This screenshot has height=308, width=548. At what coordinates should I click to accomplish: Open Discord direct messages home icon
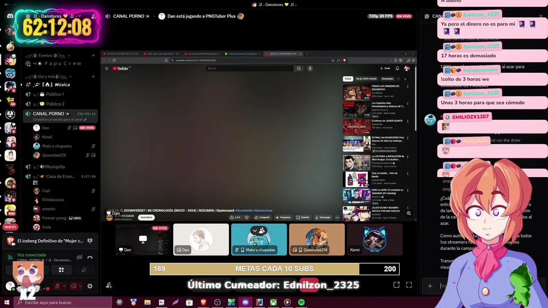(10, 16)
